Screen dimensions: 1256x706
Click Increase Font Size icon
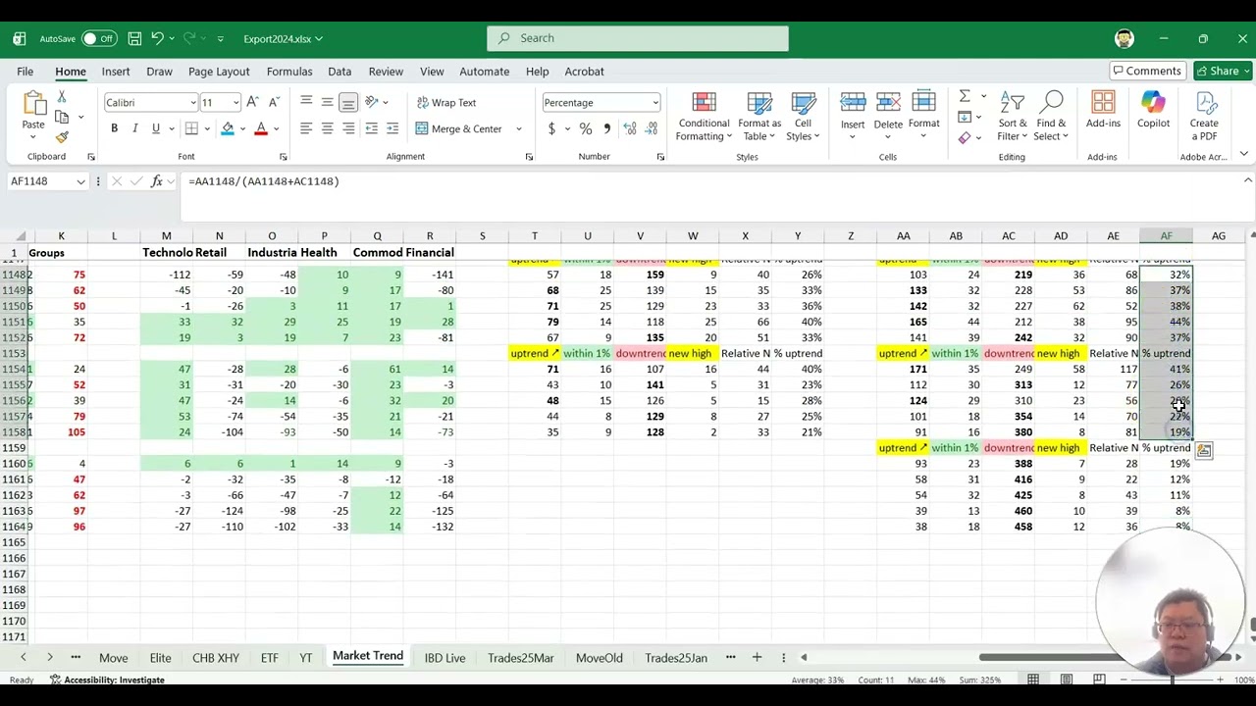click(x=253, y=102)
